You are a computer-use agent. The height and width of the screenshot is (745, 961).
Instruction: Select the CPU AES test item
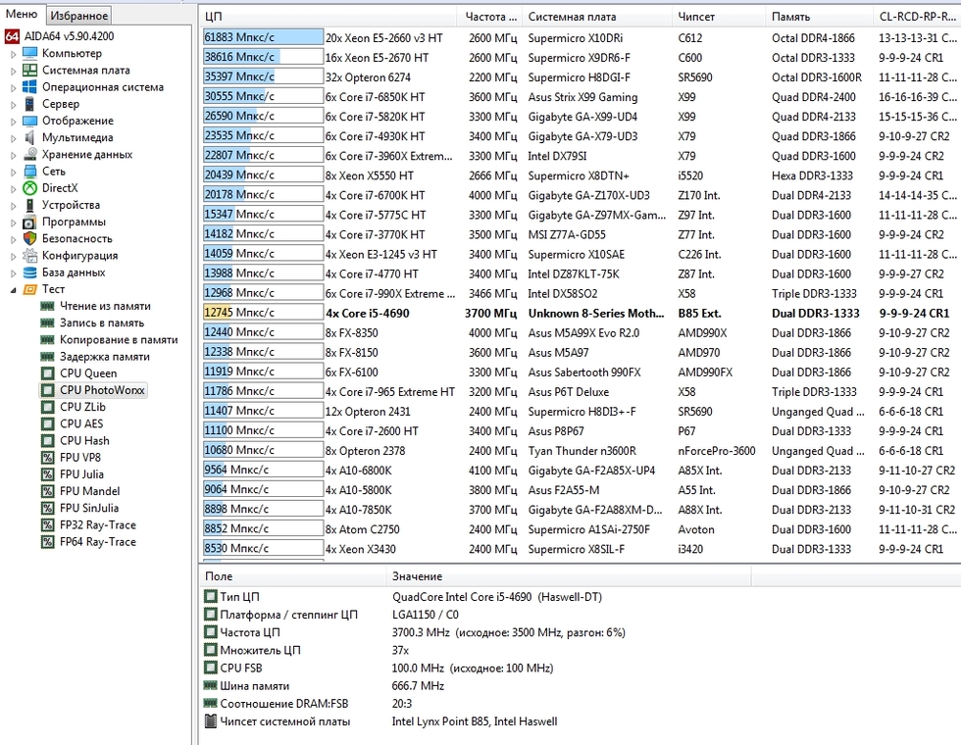(x=80, y=423)
